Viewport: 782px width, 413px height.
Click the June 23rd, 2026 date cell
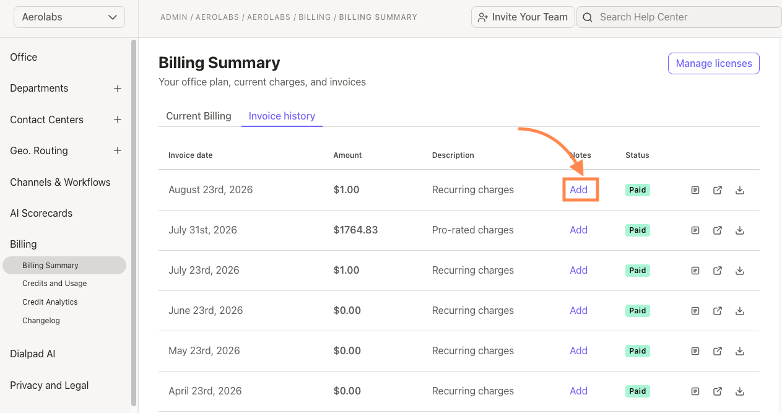tap(206, 310)
